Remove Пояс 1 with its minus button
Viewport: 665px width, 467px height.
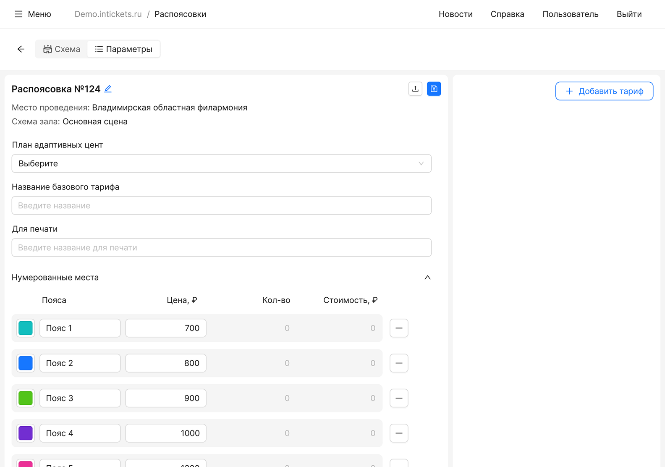[x=399, y=328]
